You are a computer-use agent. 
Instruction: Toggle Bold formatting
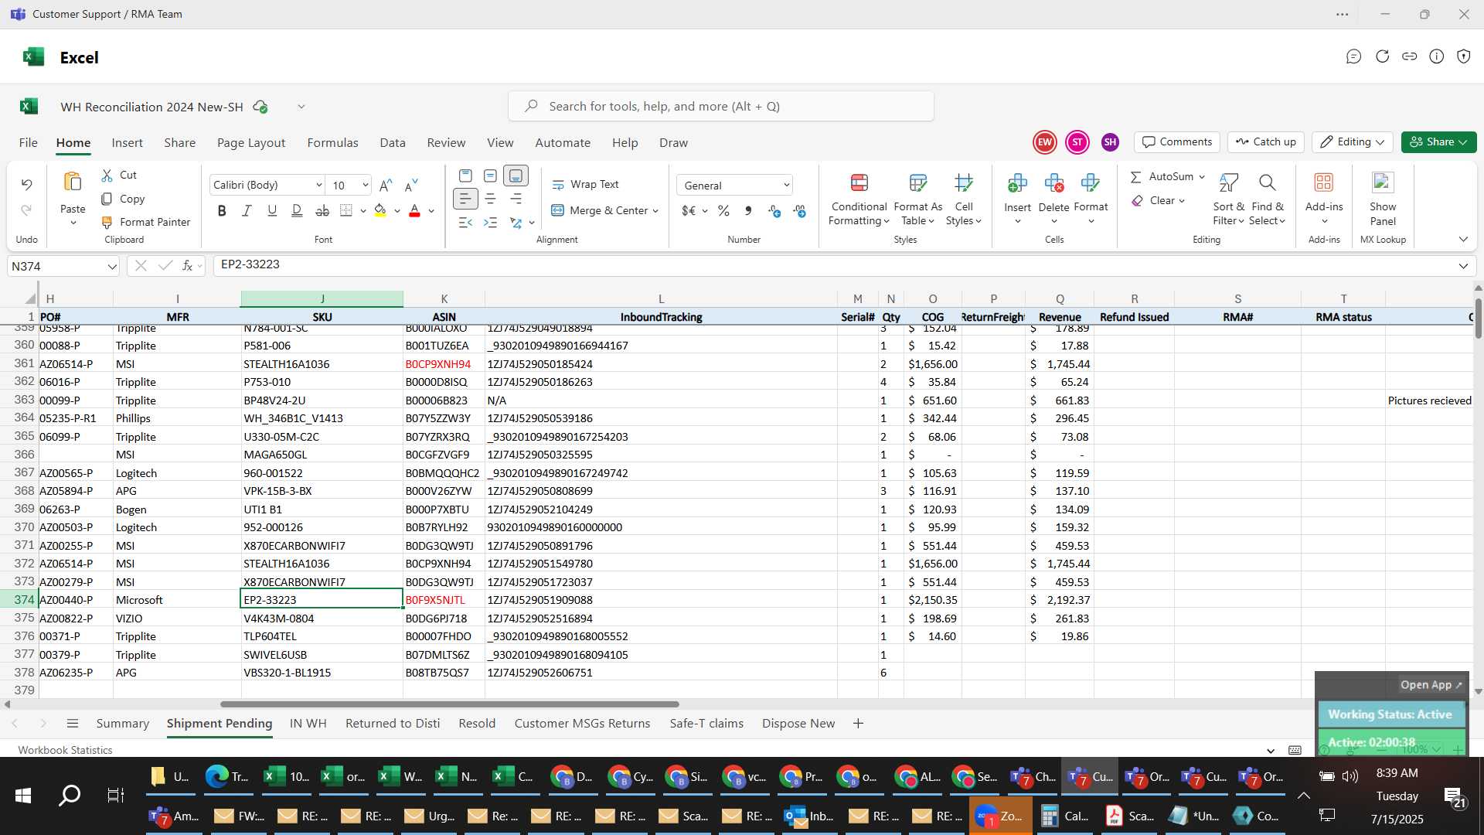click(x=222, y=210)
